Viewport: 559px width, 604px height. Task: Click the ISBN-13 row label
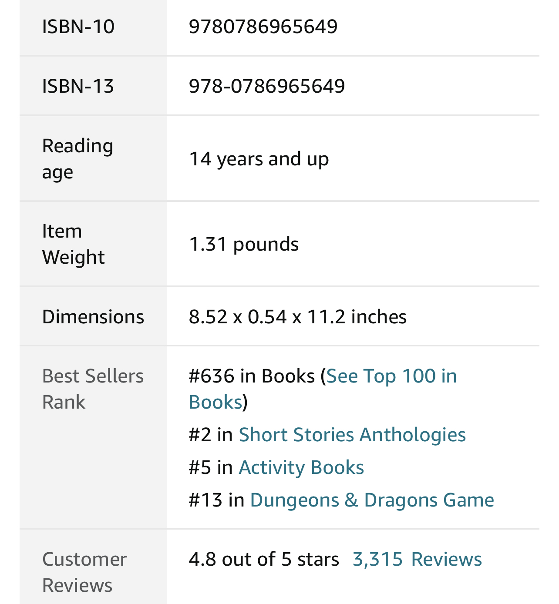78,86
